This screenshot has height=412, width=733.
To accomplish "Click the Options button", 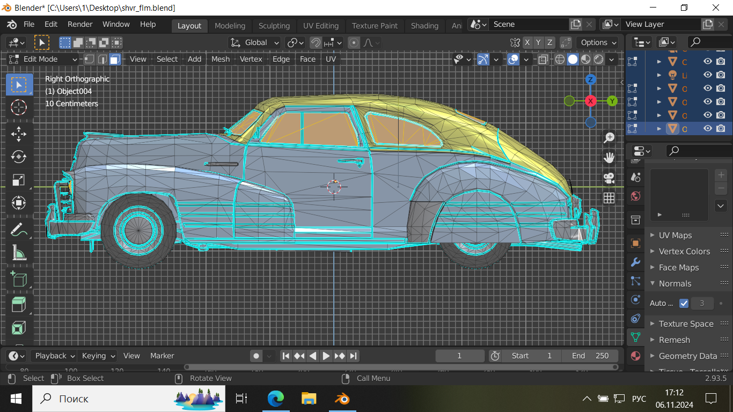I will 598,42.
